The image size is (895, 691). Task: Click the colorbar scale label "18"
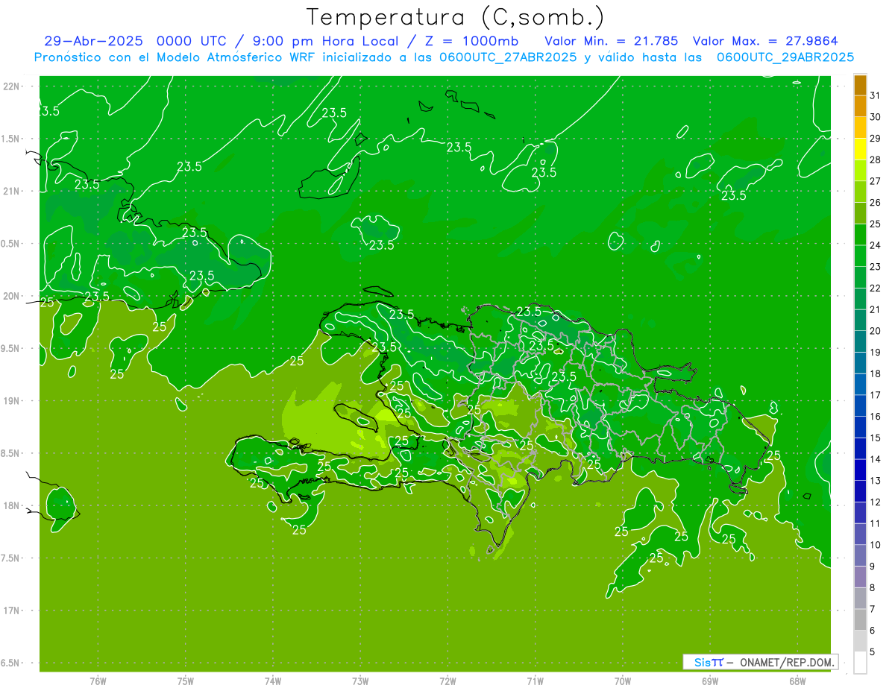(x=876, y=373)
